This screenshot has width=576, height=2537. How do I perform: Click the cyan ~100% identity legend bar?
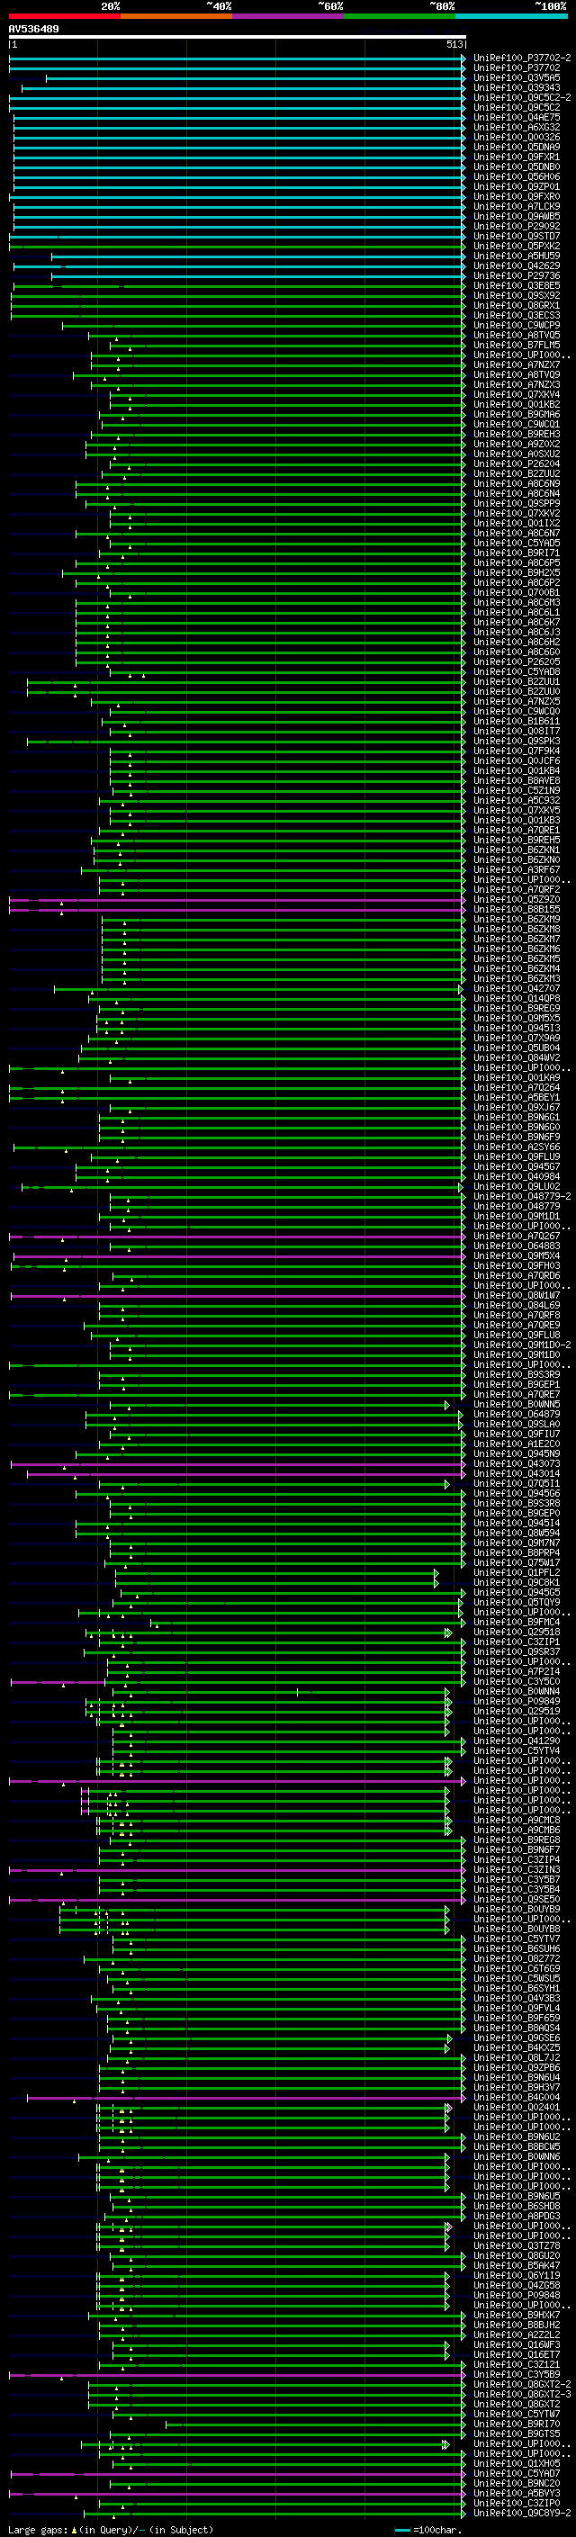click(512, 16)
